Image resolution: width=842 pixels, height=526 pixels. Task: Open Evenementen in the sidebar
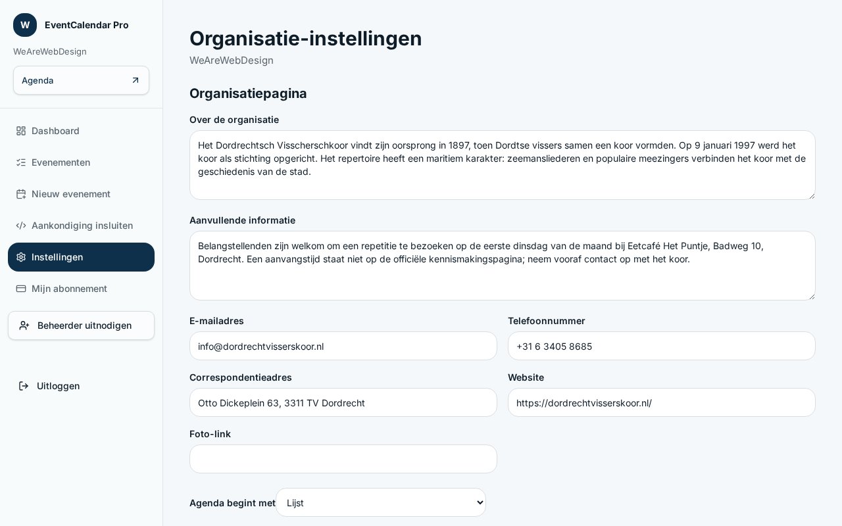pos(81,162)
